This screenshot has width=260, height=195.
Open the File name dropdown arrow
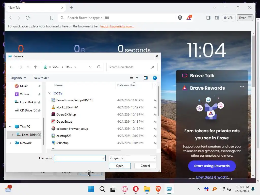(x=103, y=158)
